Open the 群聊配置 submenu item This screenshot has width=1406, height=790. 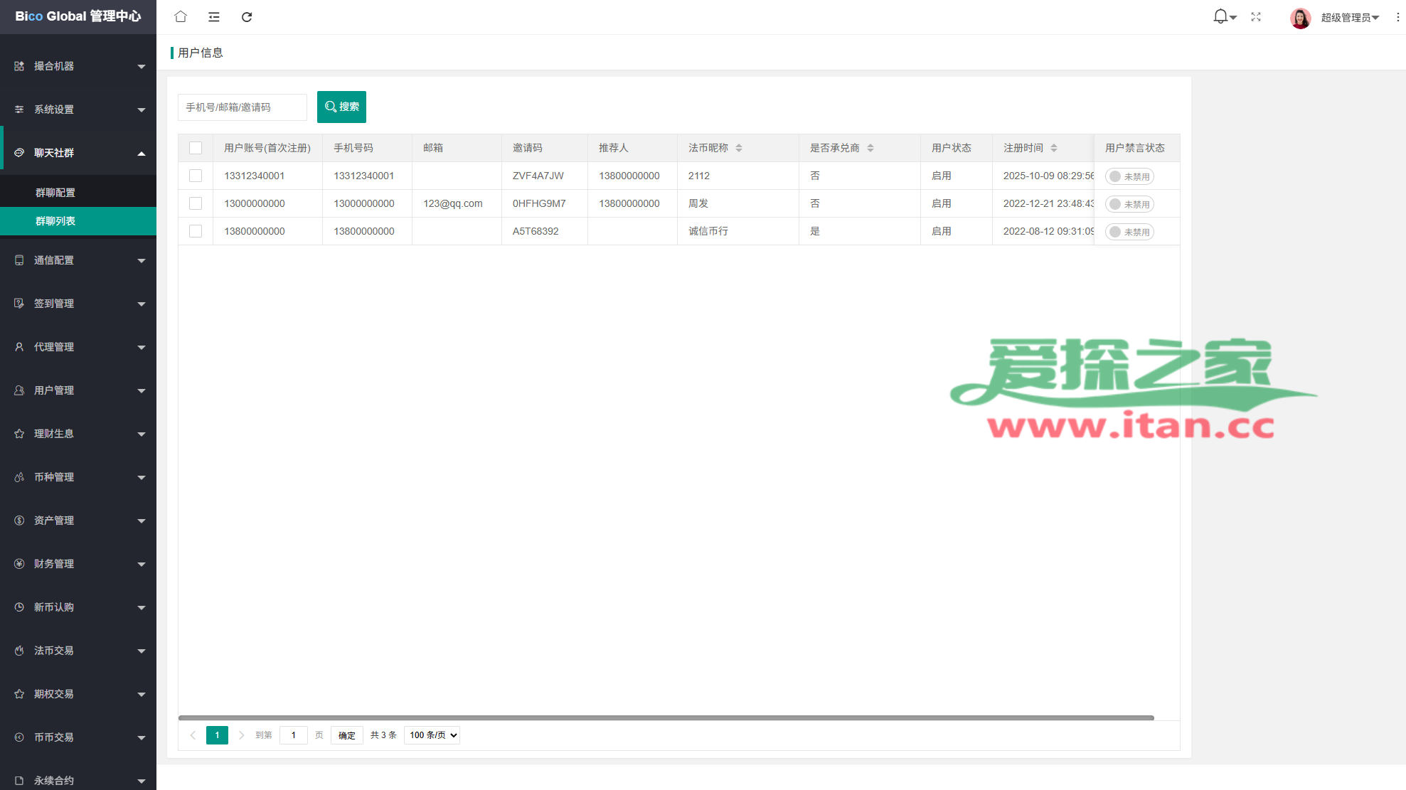(x=55, y=193)
